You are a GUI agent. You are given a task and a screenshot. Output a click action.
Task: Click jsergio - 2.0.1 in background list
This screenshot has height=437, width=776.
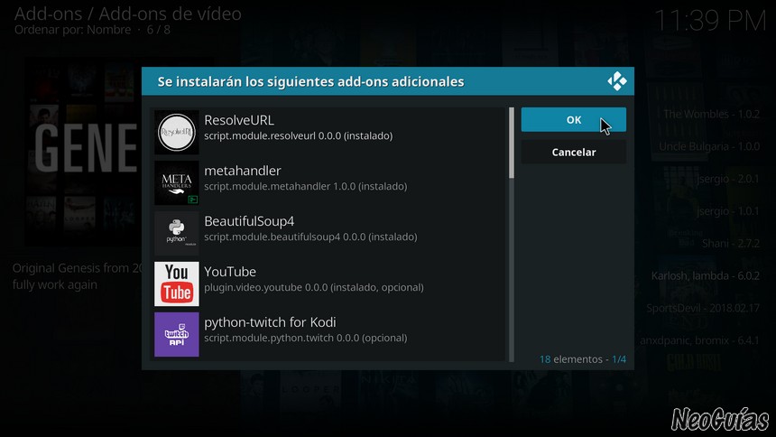pyautogui.click(x=728, y=179)
